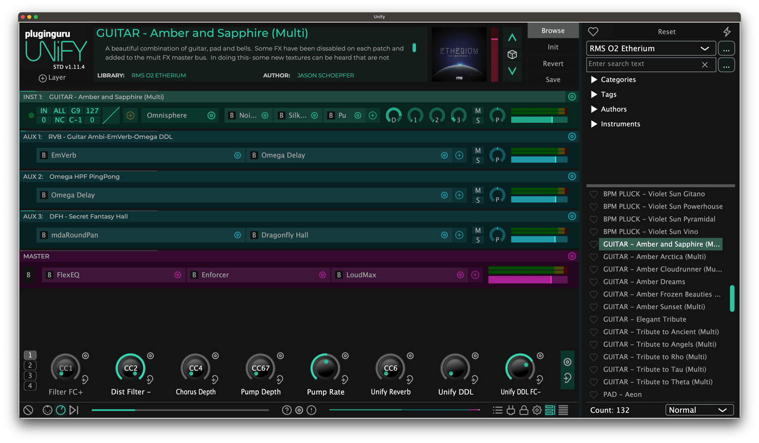Select the Browse tab
759x443 pixels.
pyautogui.click(x=553, y=31)
